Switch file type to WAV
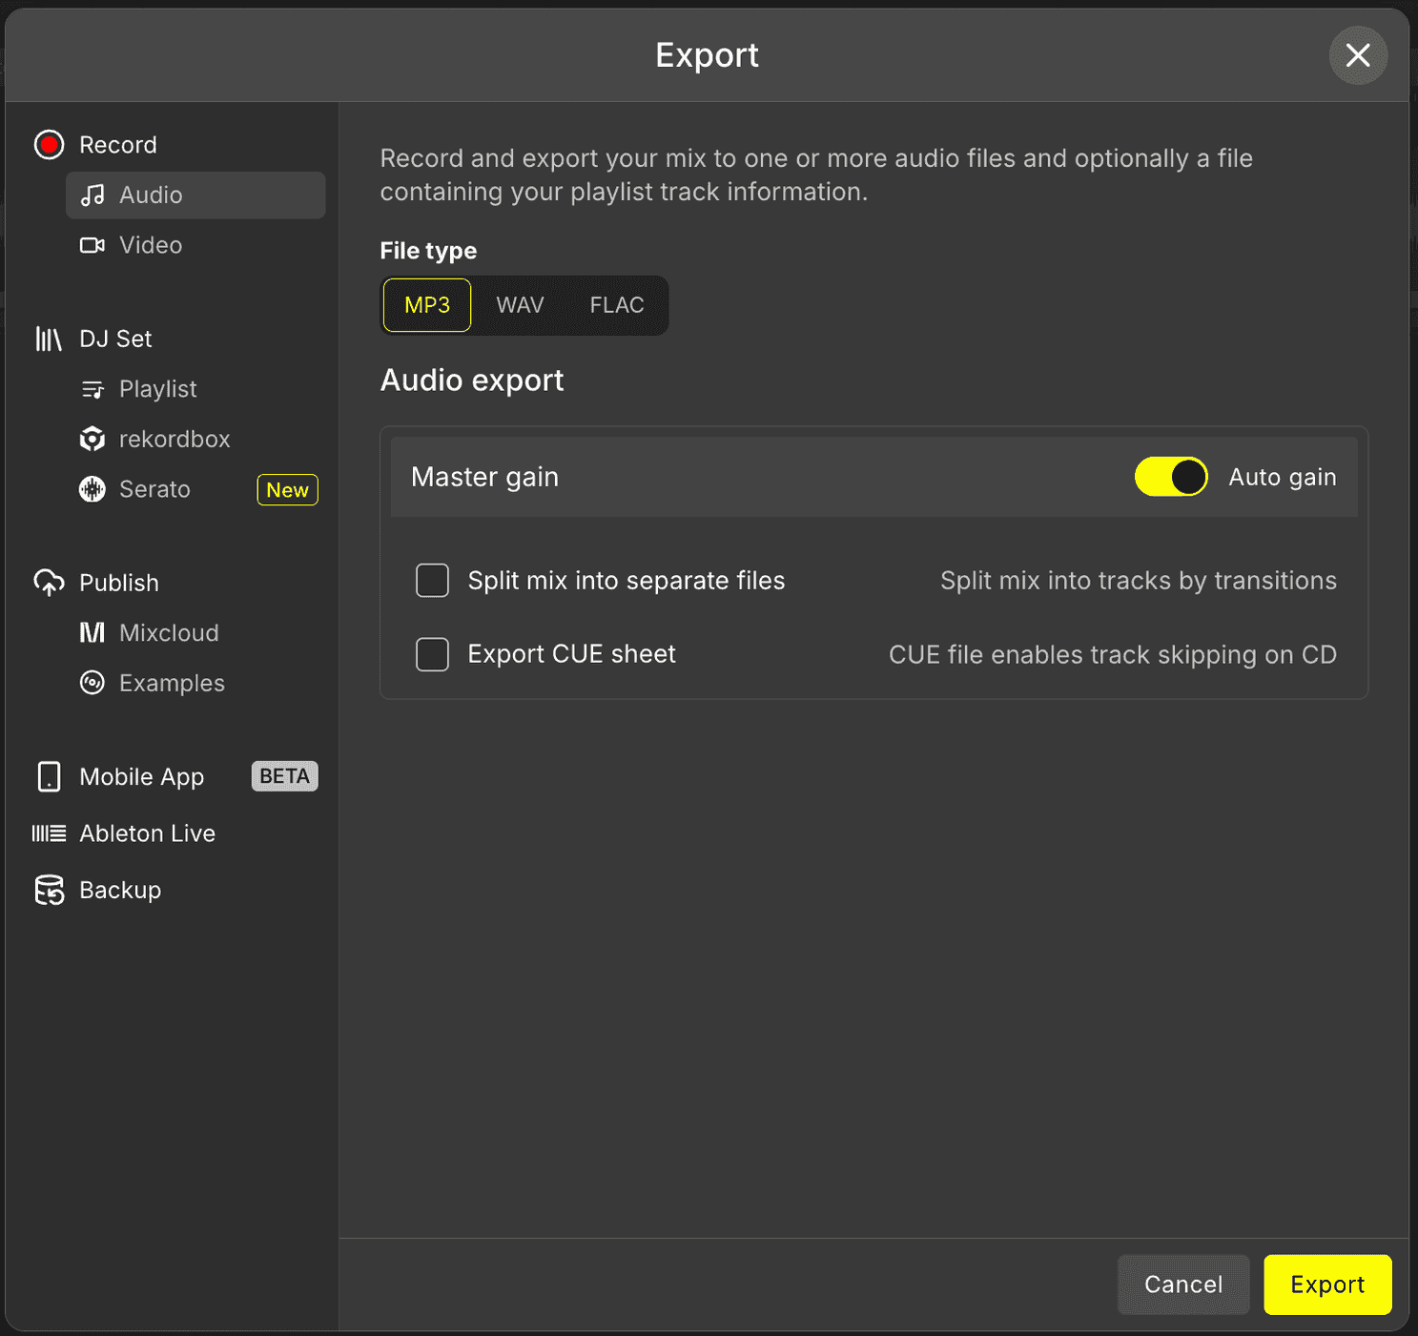Screen dimensions: 1418x1336 click(x=520, y=305)
